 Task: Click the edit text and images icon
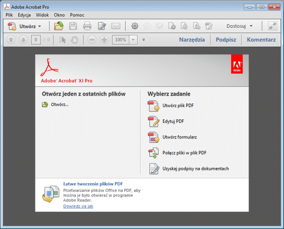click(x=102, y=26)
